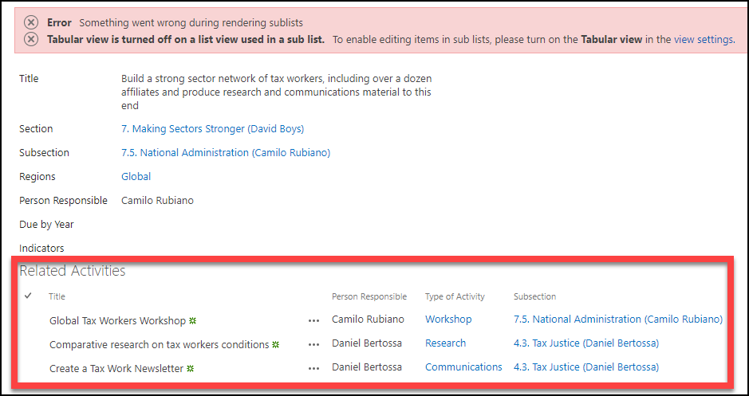Sort by Type of Activity column header

(x=455, y=296)
